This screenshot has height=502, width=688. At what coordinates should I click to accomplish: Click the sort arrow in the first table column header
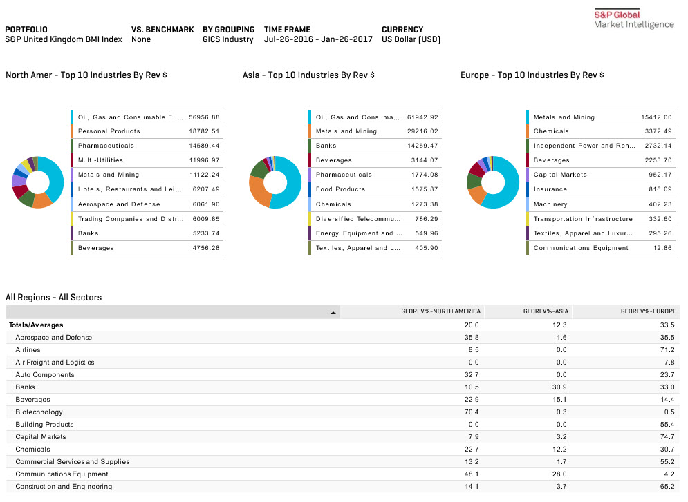[x=333, y=313]
